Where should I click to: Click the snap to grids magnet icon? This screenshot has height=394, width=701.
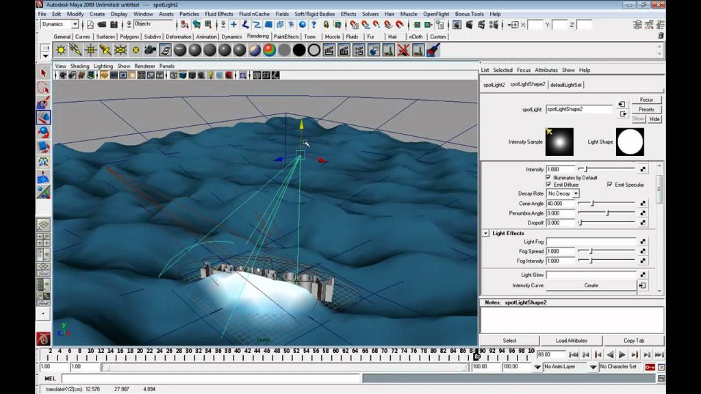[355, 25]
